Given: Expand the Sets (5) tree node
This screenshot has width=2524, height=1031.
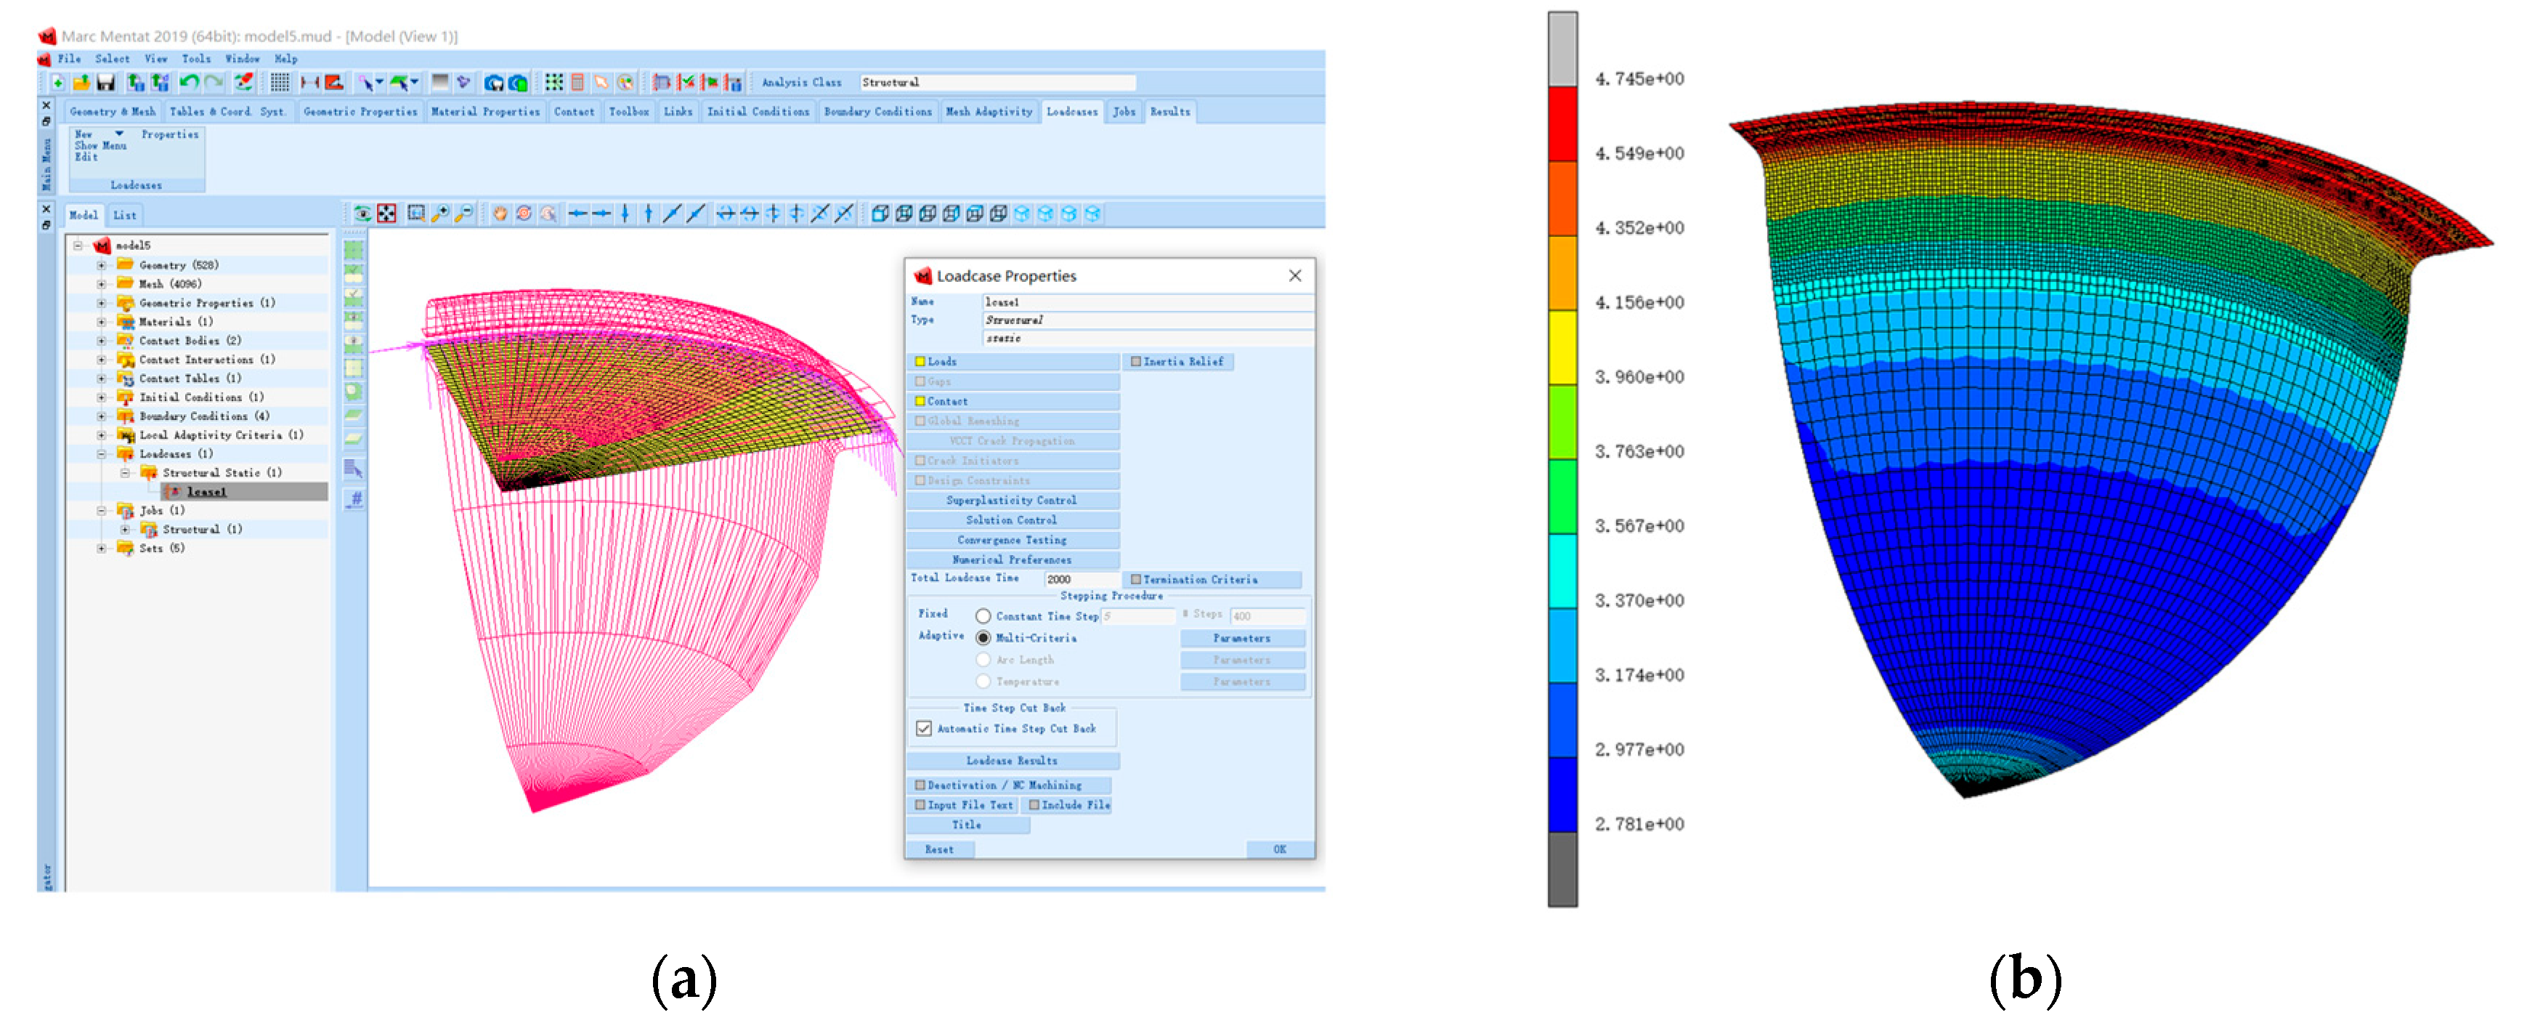Looking at the screenshot, I should tap(101, 549).
